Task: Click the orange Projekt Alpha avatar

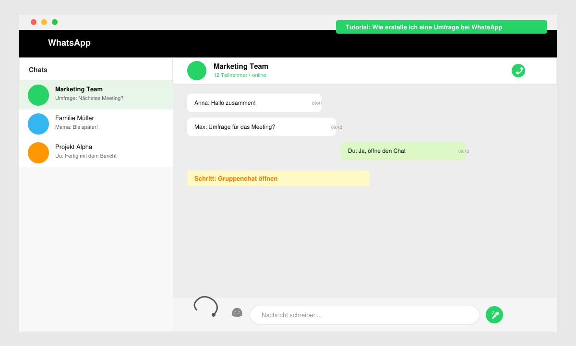Action: click(38, 153)
